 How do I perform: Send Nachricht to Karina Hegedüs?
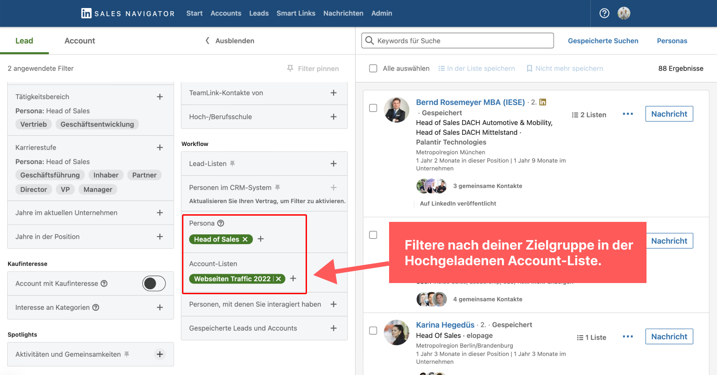[669, 337]
